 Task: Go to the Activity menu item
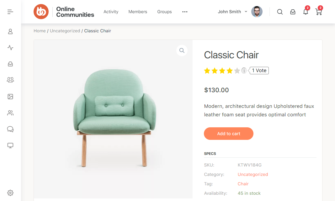(111, 12)
